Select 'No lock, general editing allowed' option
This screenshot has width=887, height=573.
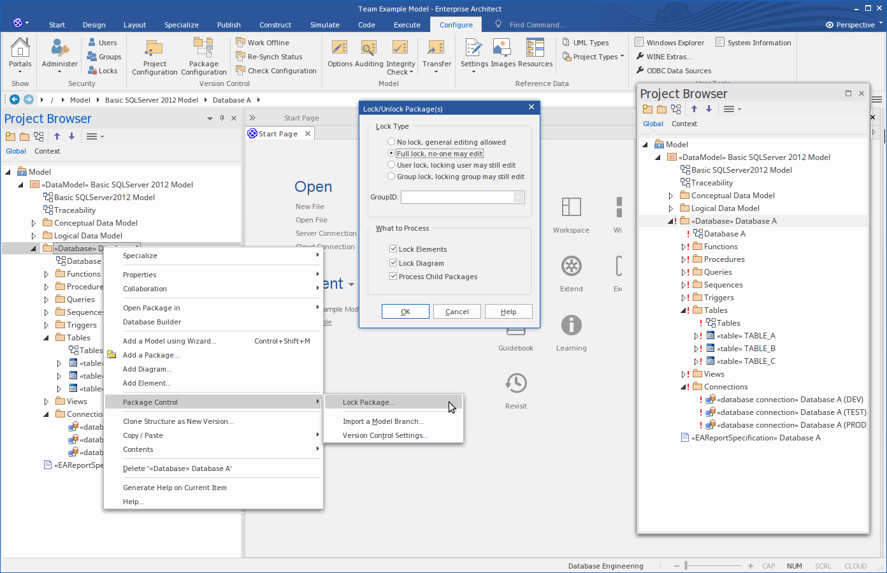click(x=391, y=142)
